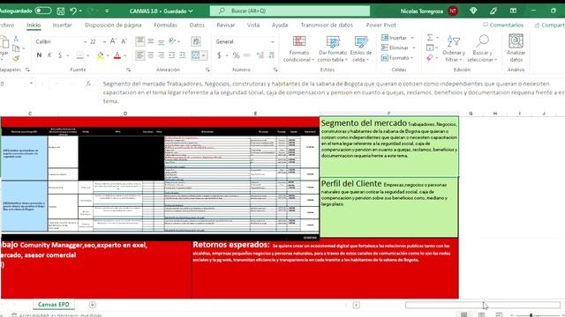Screen dimensions: 565x317
Task: Open the Comentarios pane
Action: pyautogui.click(x=503, y=26)
